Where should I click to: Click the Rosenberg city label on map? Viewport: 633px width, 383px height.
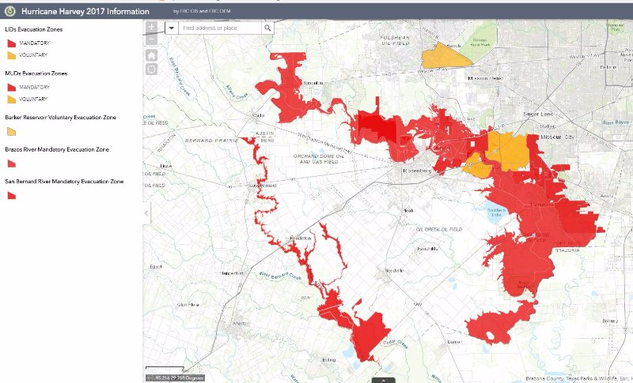coord(418,171)
